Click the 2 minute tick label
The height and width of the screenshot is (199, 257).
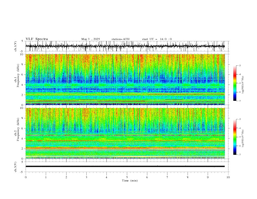click(66, 177)
